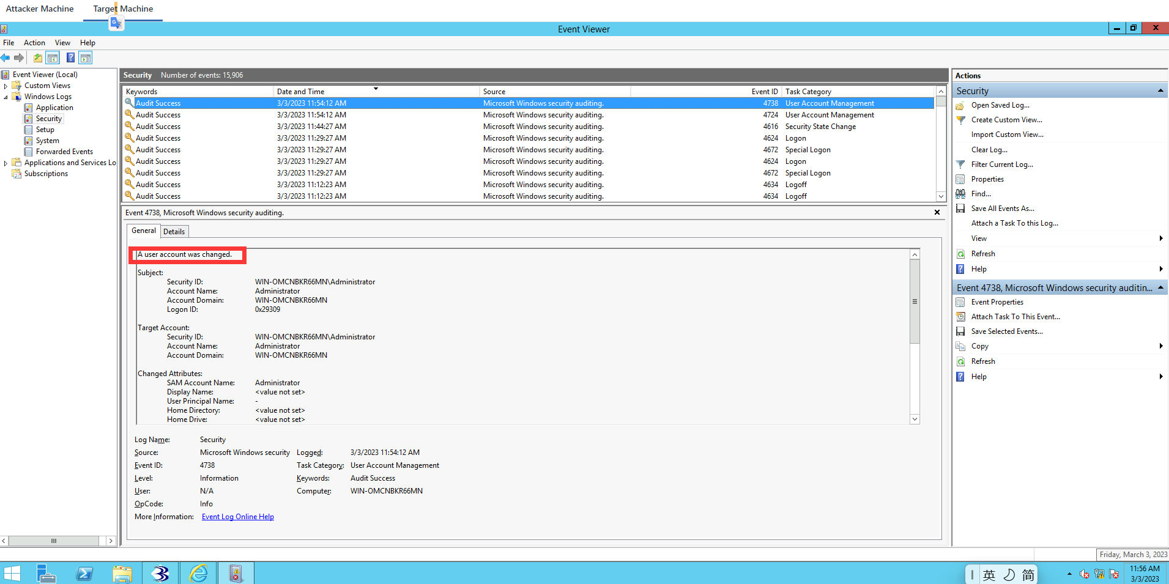Click Show/Hide Action Pane toolbar icon
The height and width of the screenshot is (584, 1169).
[x=86, y=58]
